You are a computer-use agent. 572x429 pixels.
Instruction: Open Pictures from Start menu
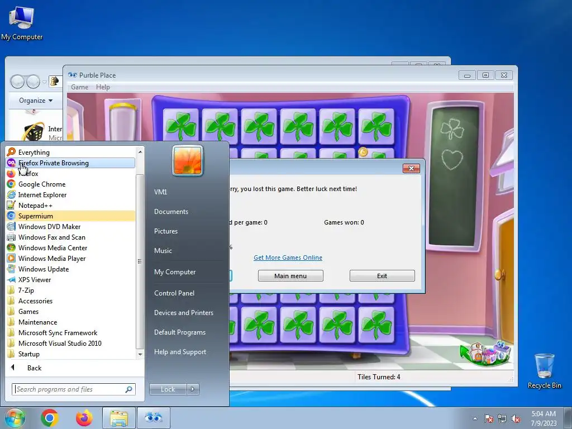point(165,231)
